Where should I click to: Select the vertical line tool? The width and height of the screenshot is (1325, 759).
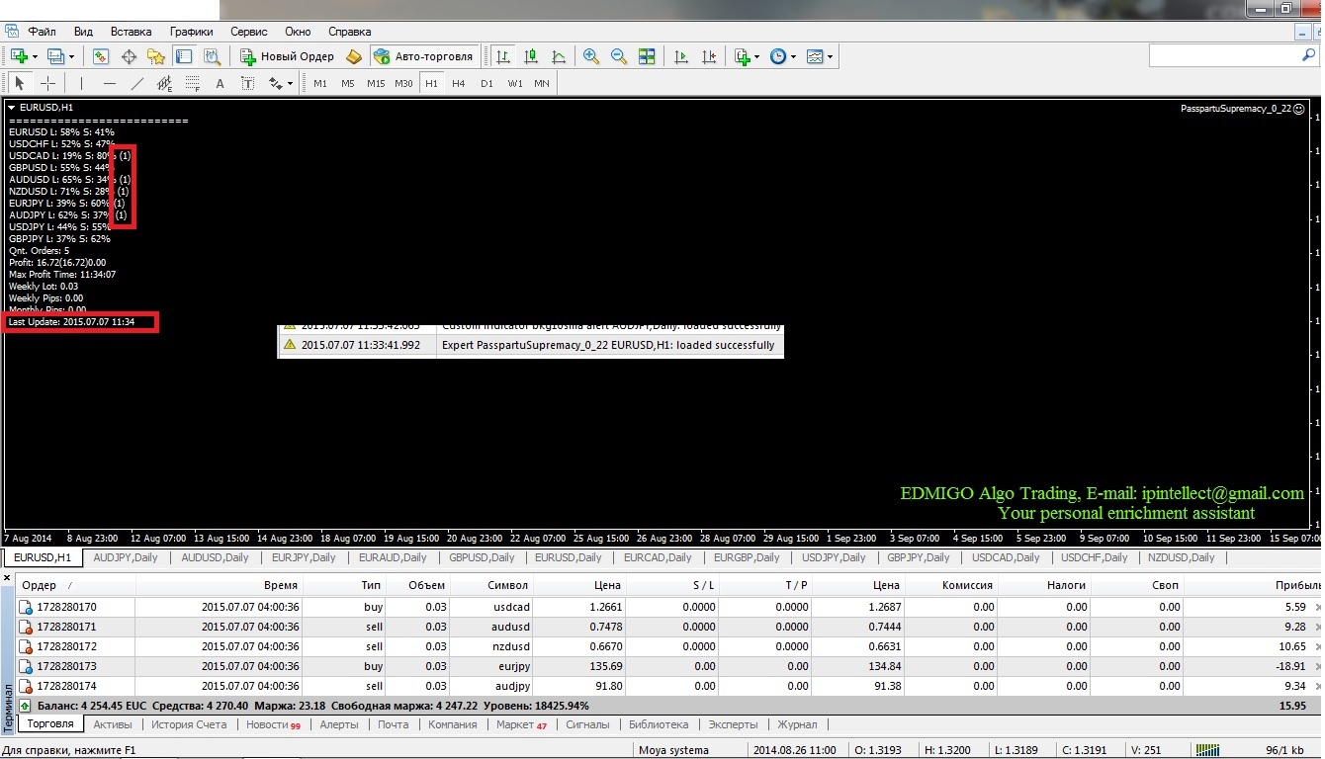[81, 83]
